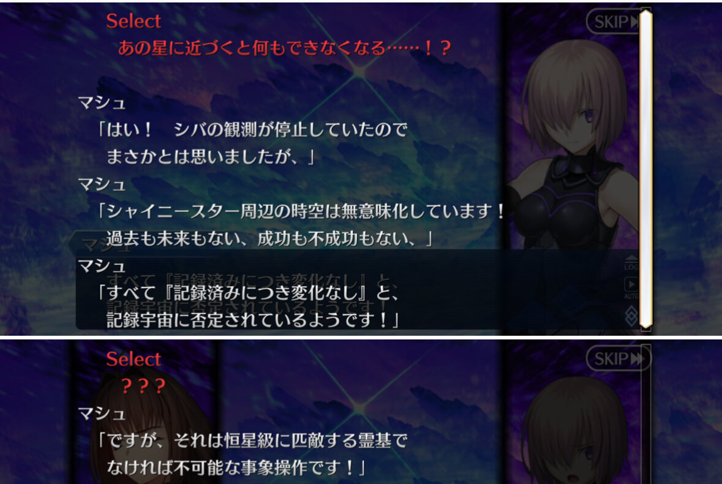Click log line ですが、それは恒星級に匹敵する霊基で

click(252, 441)
